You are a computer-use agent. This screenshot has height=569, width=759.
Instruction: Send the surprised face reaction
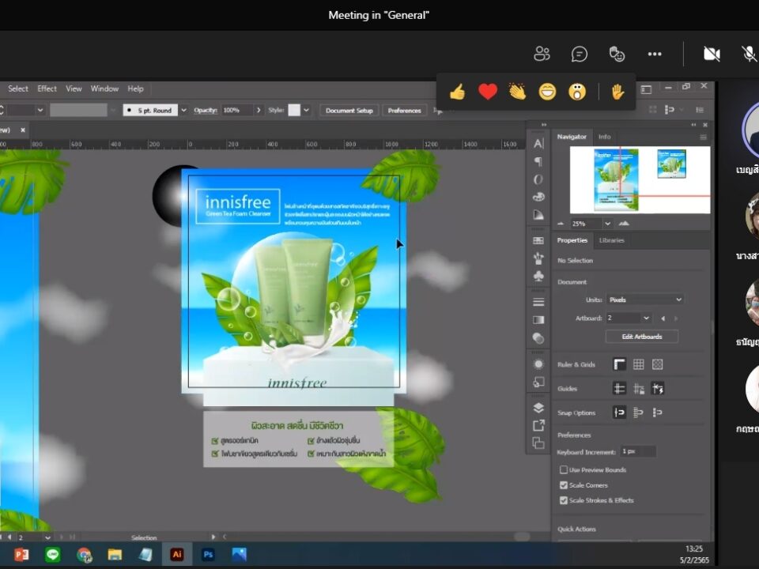(x=577, y=92)
